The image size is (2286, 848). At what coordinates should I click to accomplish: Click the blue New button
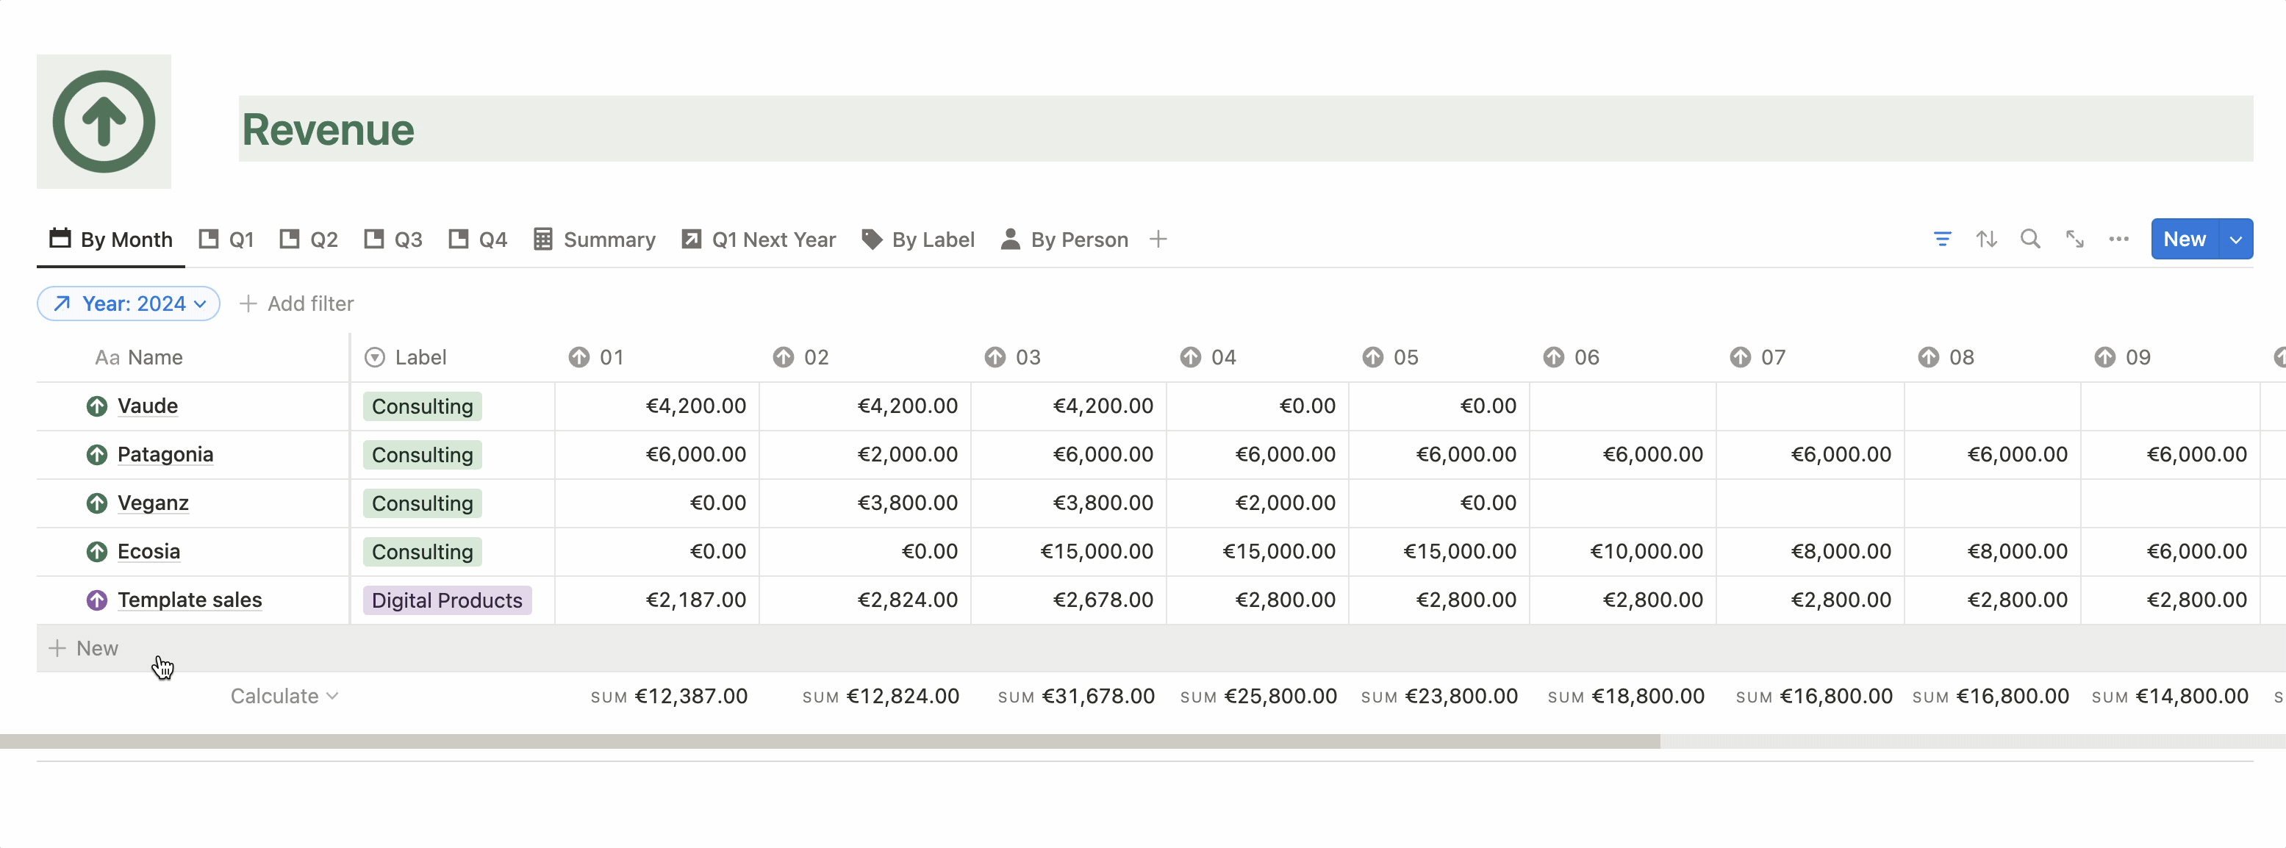(2184, 240)
